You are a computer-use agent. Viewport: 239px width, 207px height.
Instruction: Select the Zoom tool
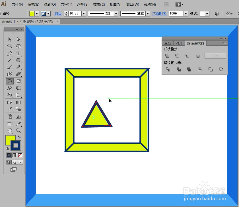(18, 131)
